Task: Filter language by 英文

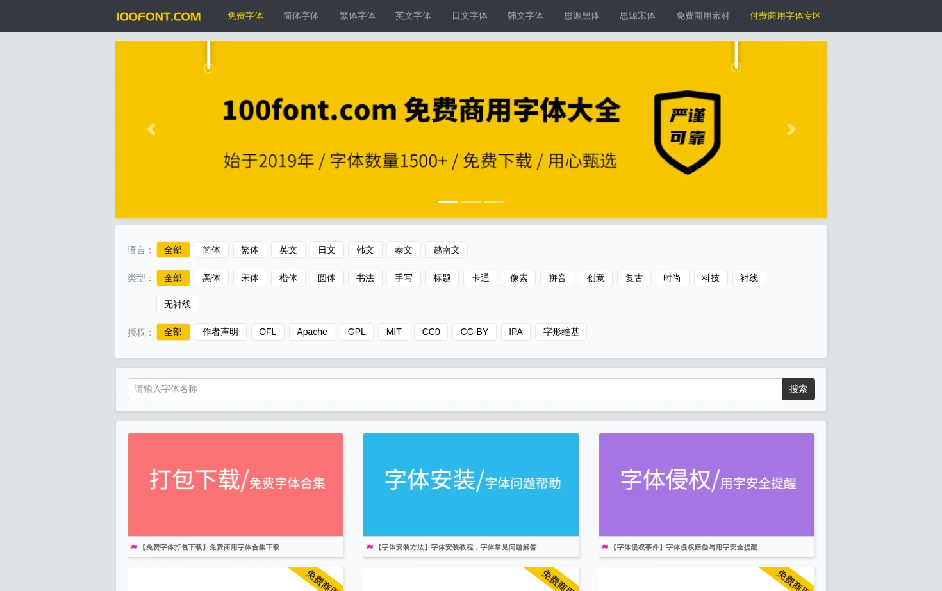Action: tap(288, 250)
